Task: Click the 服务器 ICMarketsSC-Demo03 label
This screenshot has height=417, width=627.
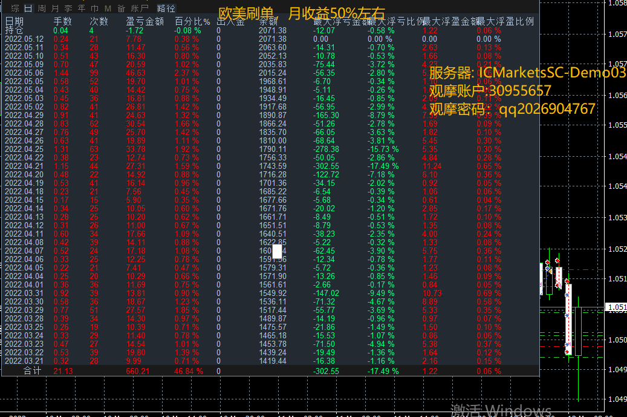Action: tap(527, 73)
